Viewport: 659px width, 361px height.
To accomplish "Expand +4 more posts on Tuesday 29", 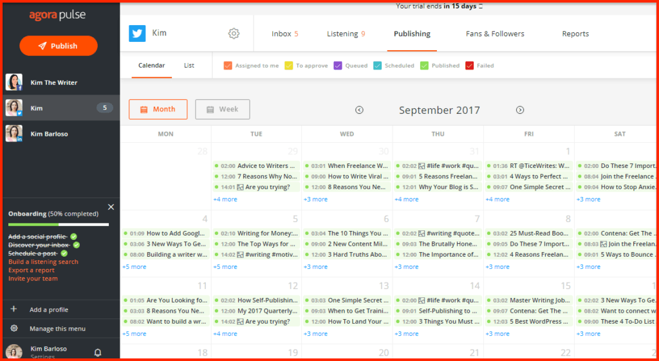I will [x=225, y=199].
